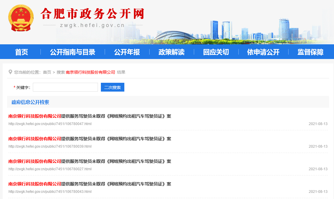This screenshot has width=334, height=199.
Task: Click the location pin icon
Action: click(x=10, y=72)
